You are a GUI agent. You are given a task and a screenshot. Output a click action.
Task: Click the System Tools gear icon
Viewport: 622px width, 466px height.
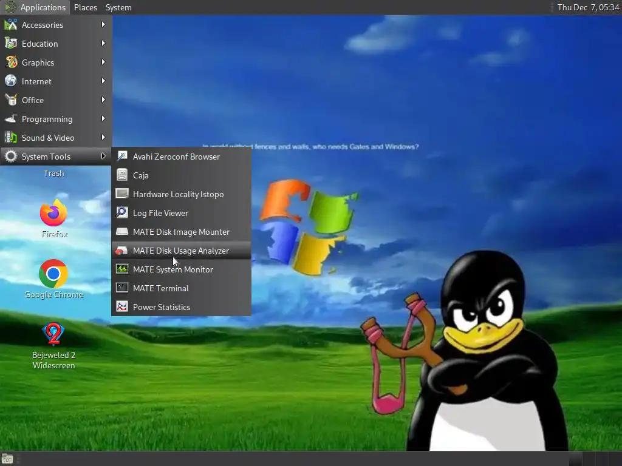coord(11,156)
